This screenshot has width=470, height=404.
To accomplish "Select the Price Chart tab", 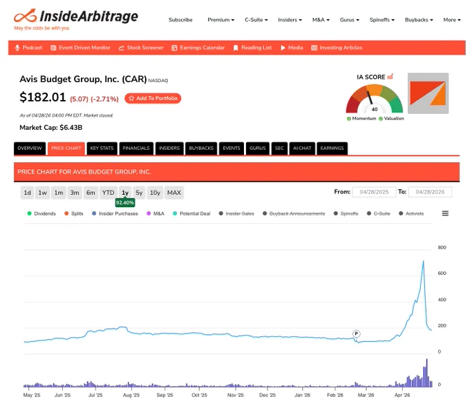I will pyautogui.click(x=66, y=148).
